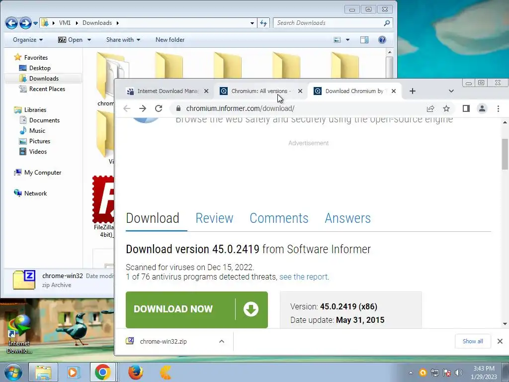Click the 'see the report' link

pos(303,277)
